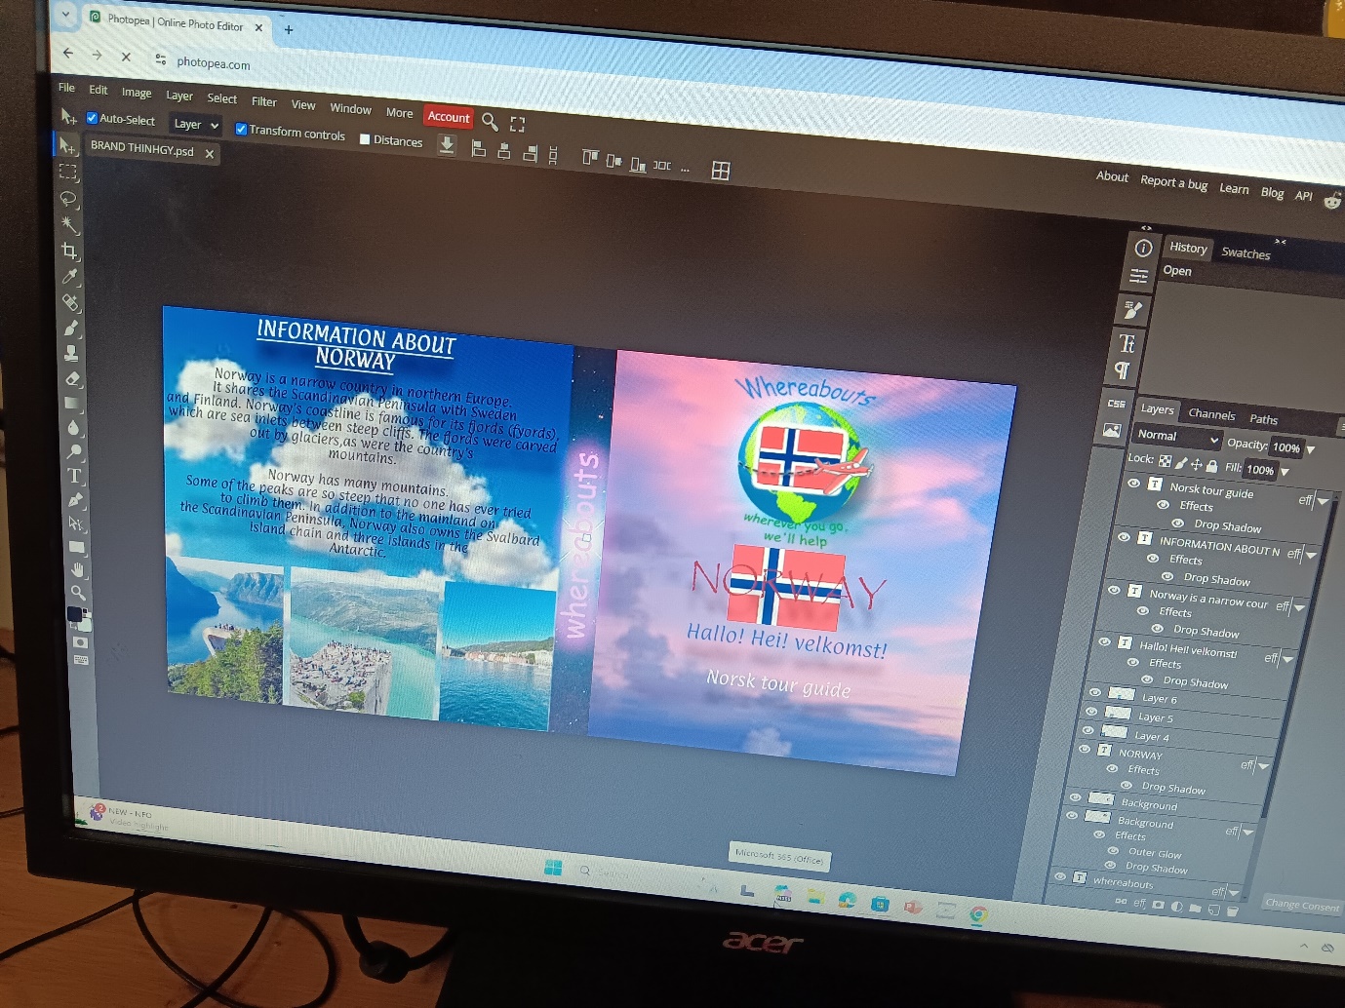Select the Path Select tool

coord(76,523)
